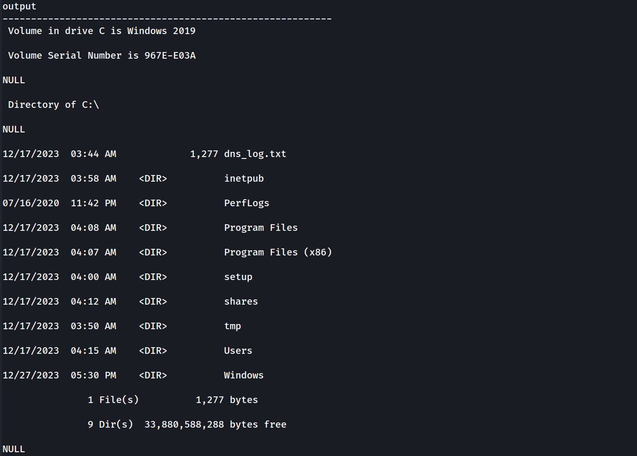The width and height of the screenshot is (637, 456).
Task: Click the Users directory name
Action: (238, 351)
